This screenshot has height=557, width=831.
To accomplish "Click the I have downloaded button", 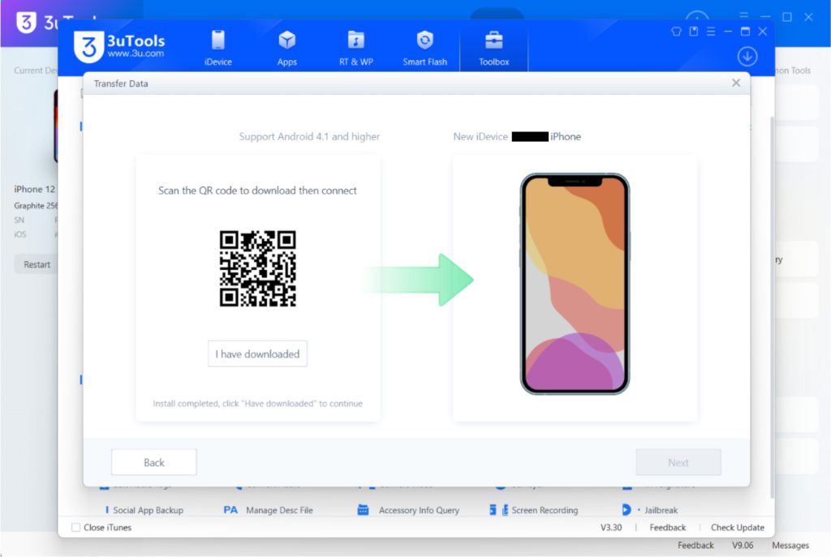I will pos(257,353).
